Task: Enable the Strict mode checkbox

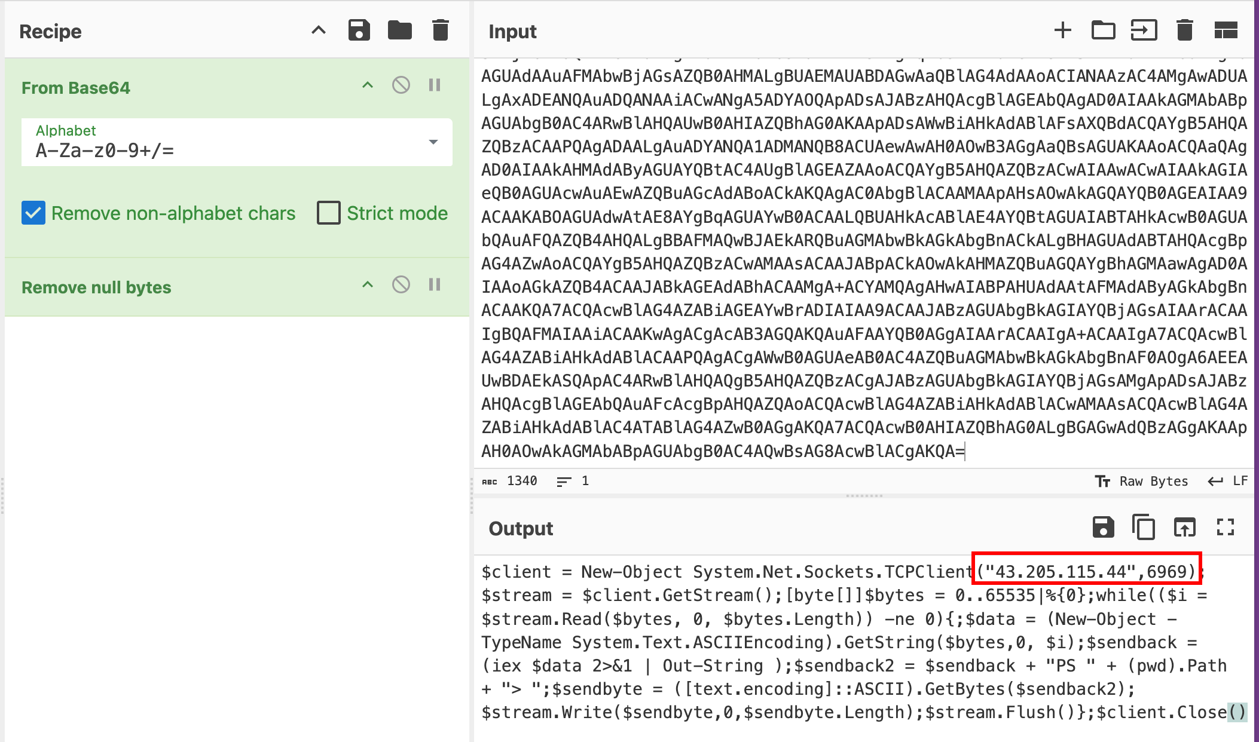Action: [x=329, y=213]
